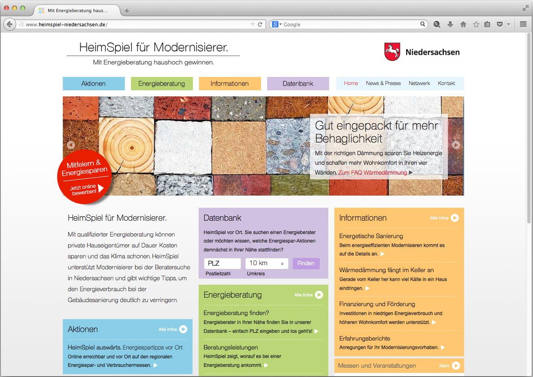Reload the page with the refresh icon
Screen dimensions: 533x377
pyautogui.click(x=260, y=24)
